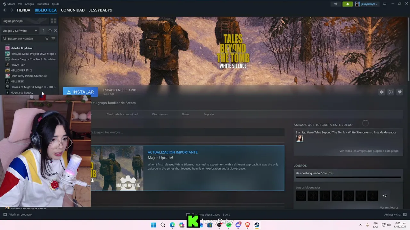The height and width of the screenshot is (230, 410).
Task: Open advanced filters next to search
Action: pyautogui.click(x=53, y=39)
